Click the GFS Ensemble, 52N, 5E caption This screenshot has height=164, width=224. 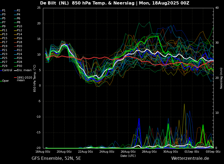[56, 158]
